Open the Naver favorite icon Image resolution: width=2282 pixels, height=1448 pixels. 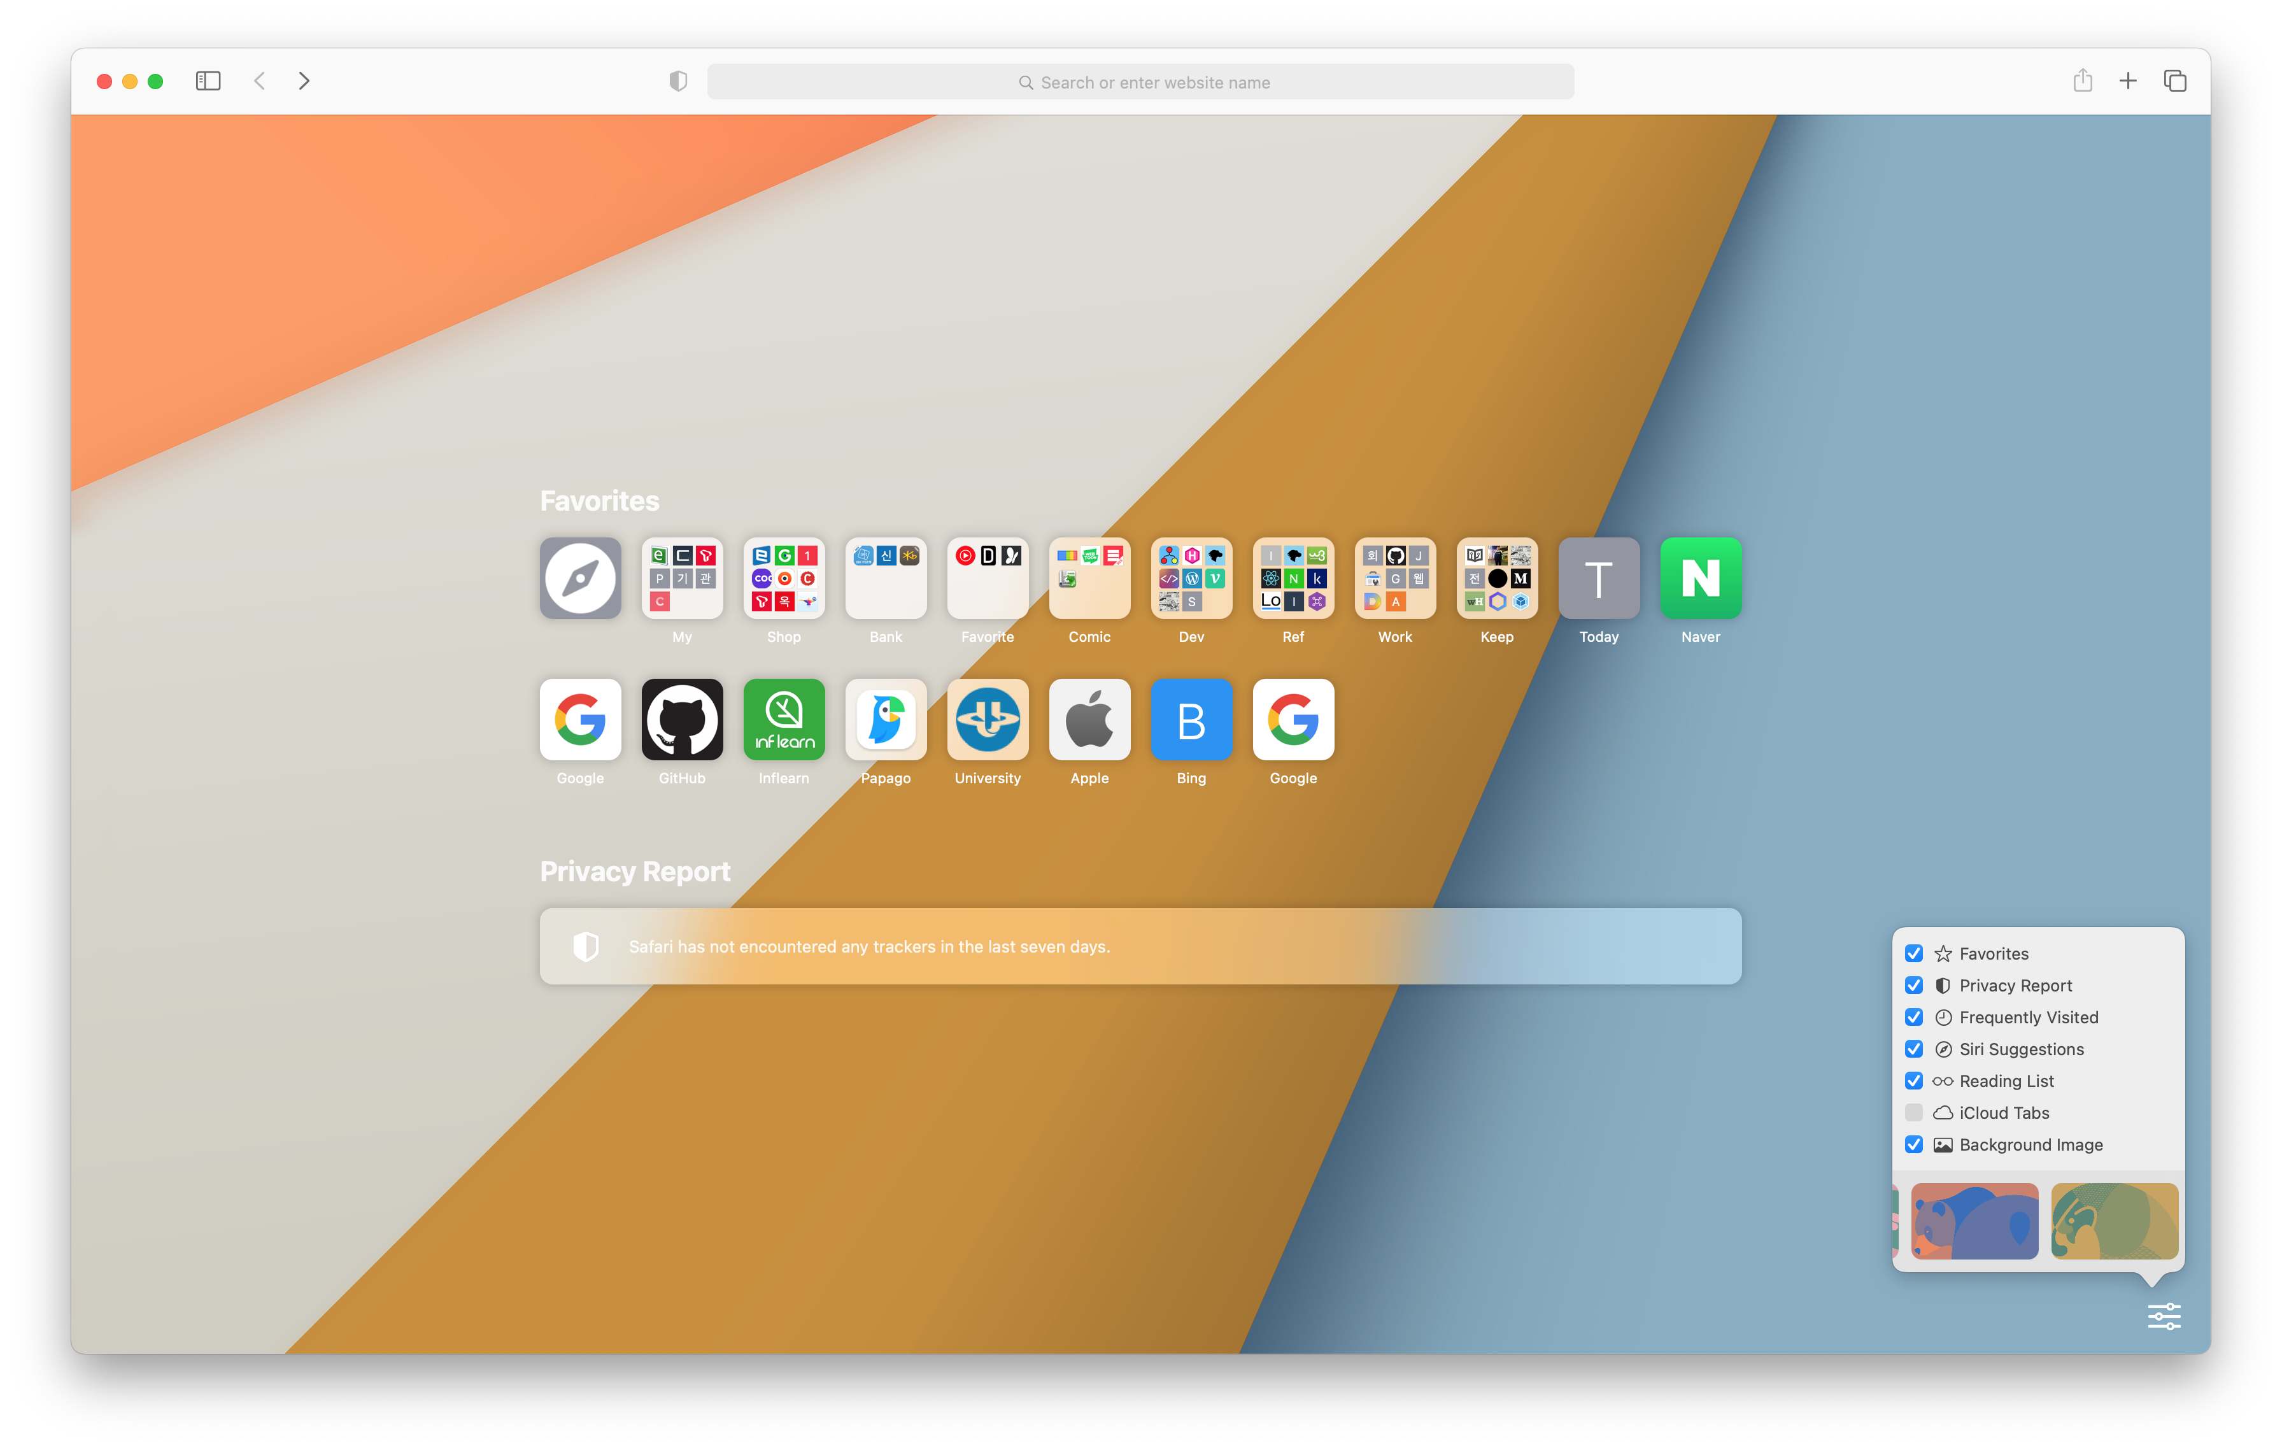(x=1700, y=578)
